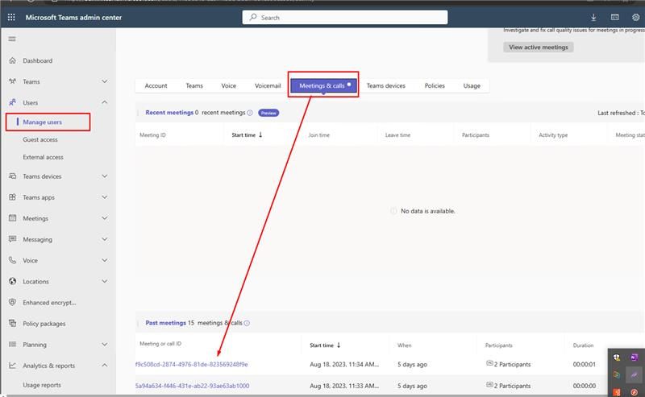Collapse the navigation hamburger menu

pyautogui.click(x=12, y=39)
